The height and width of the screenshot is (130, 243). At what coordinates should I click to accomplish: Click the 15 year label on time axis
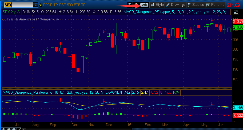pos(129,125)
